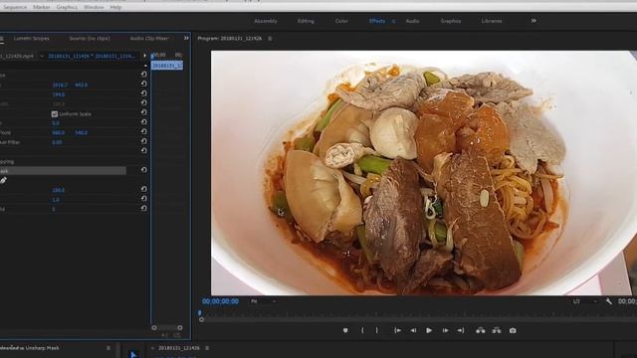Switch to the Assembly workspace
637x358 pixels.
pyautogui.click(x=266, y=21)
